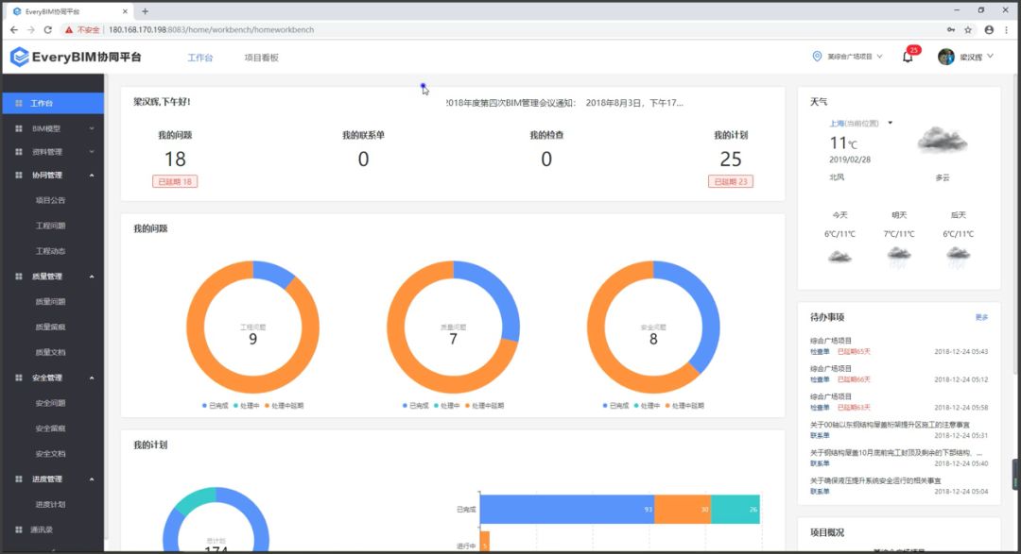Viewport: 1021px width, 554px height.
Task: Open to-do item 已延期66天
Action: pos(854,379)
